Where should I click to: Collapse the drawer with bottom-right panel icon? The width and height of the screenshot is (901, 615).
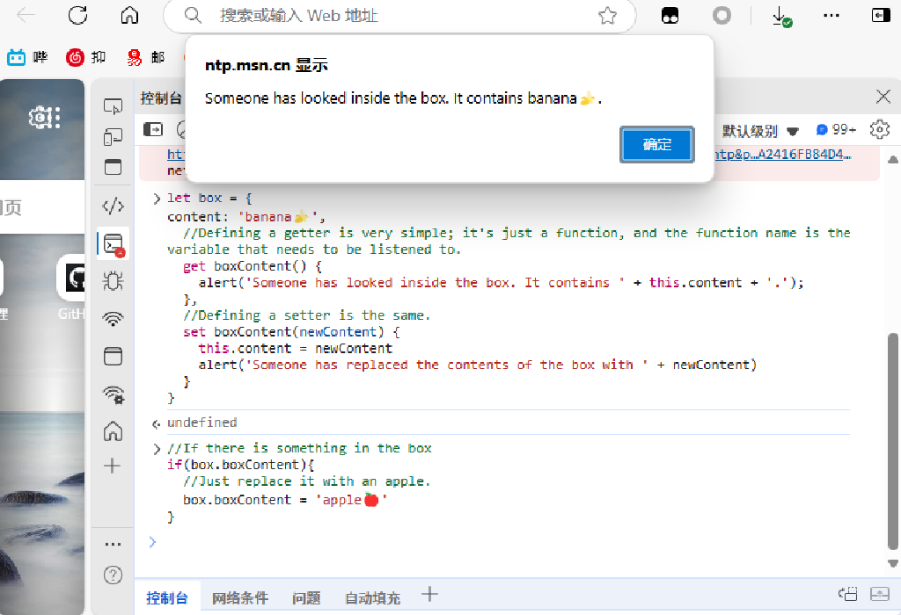pyautogui.click(x=880, y=594)
